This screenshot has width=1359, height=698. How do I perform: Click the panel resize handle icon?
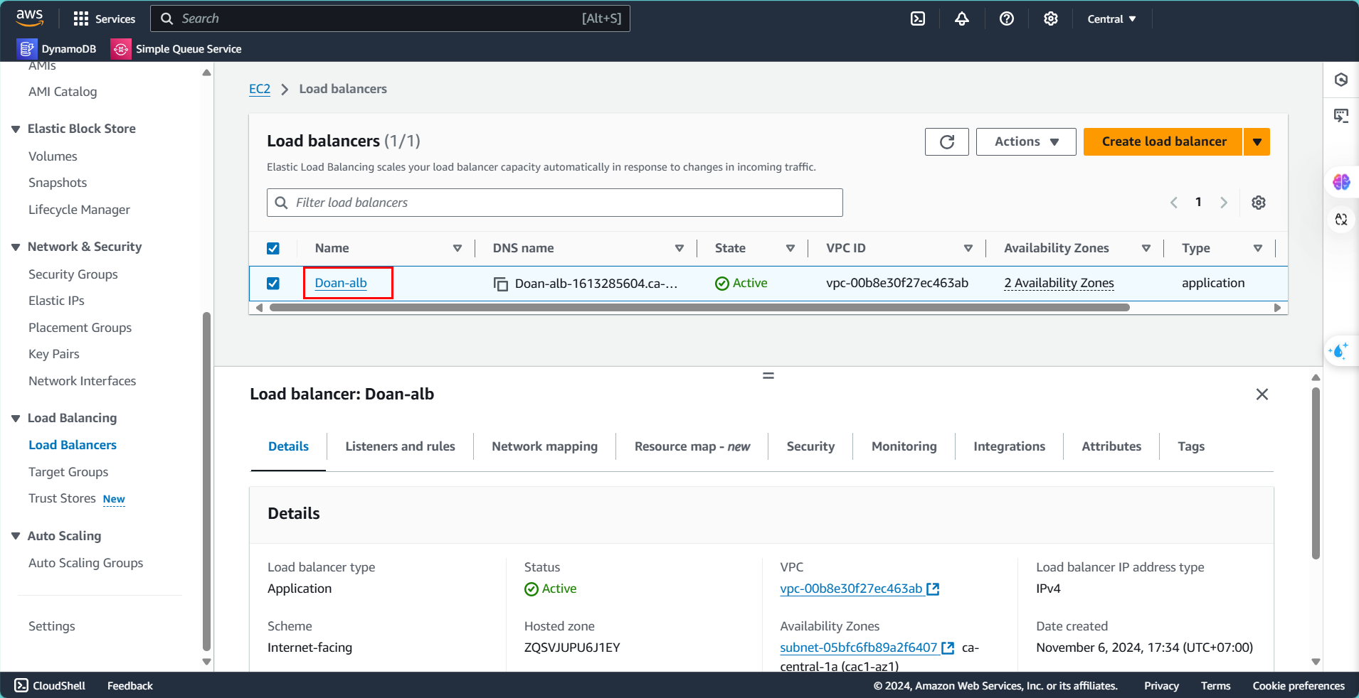point(768,375)
